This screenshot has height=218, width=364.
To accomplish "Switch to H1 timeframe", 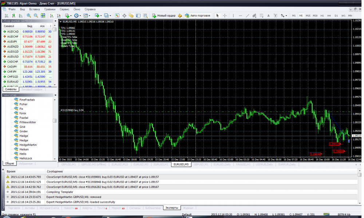I will point(322,16).
